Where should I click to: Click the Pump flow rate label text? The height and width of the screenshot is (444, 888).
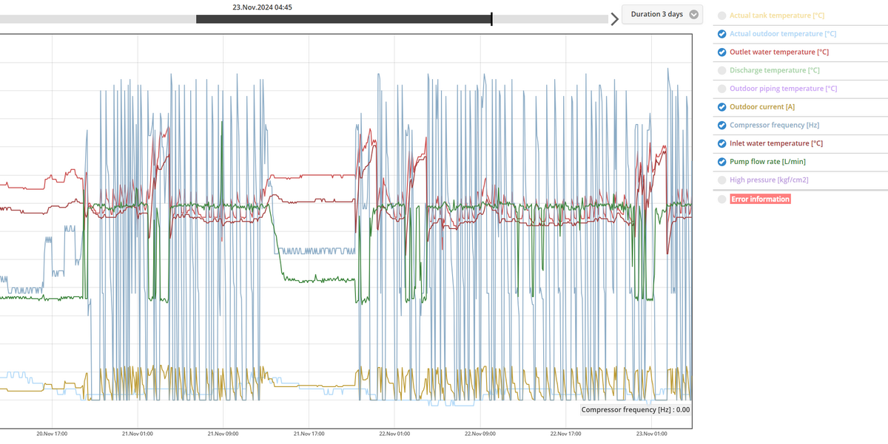tap(767, 162)
